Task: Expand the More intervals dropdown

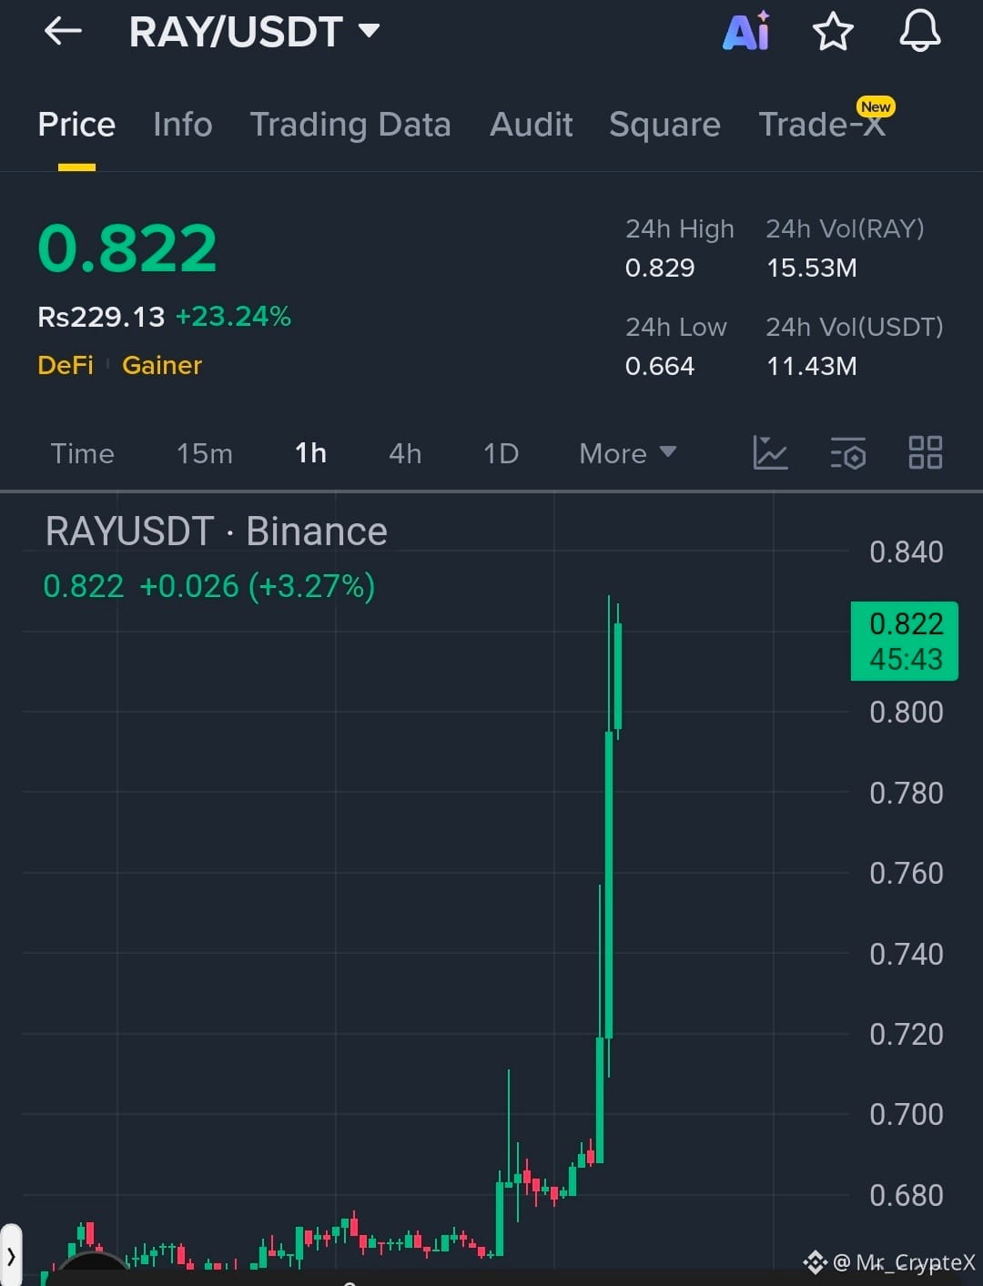Action: pyautogui.click(x=628, y=453)
